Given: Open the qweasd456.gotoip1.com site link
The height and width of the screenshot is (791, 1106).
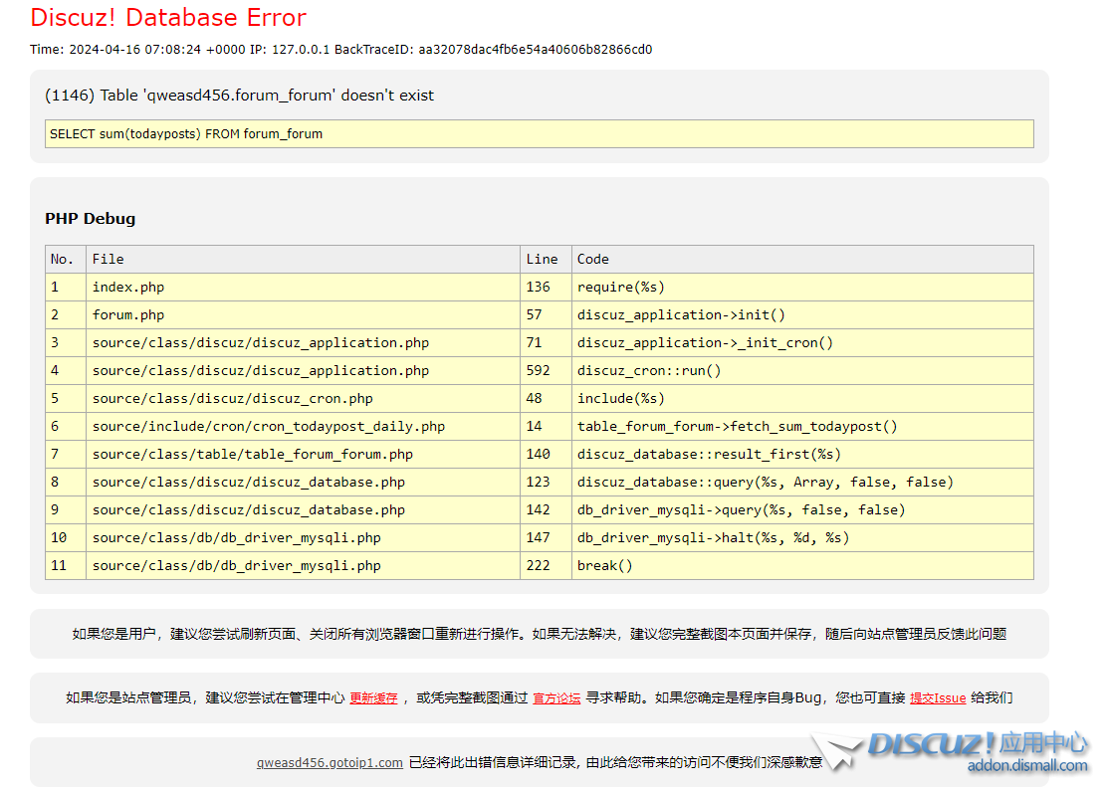Looking at the screenshot, I should 330,763.
